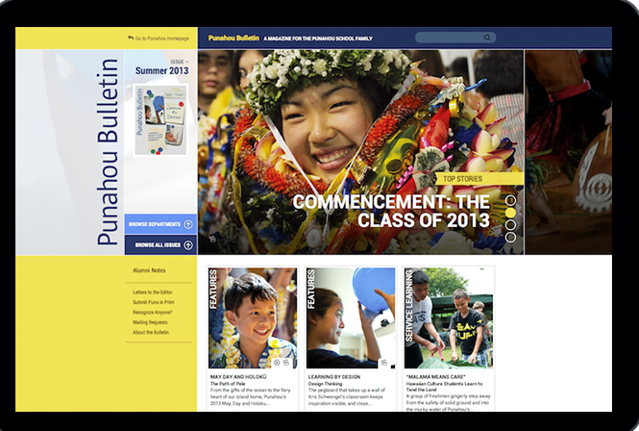Open the Recognize Anyone? page

tap(153, 313)
